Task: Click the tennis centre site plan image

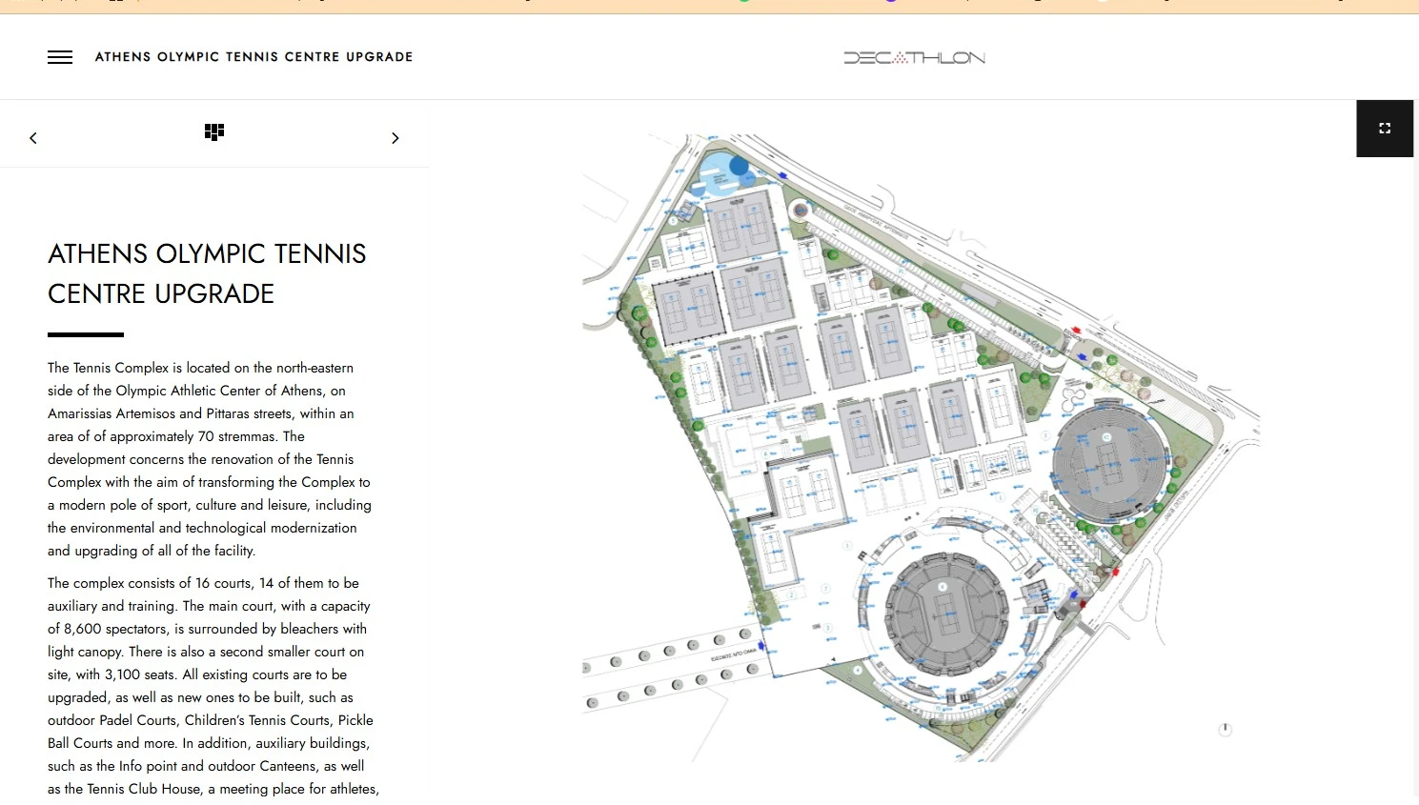Action: (x=922, y=446)
